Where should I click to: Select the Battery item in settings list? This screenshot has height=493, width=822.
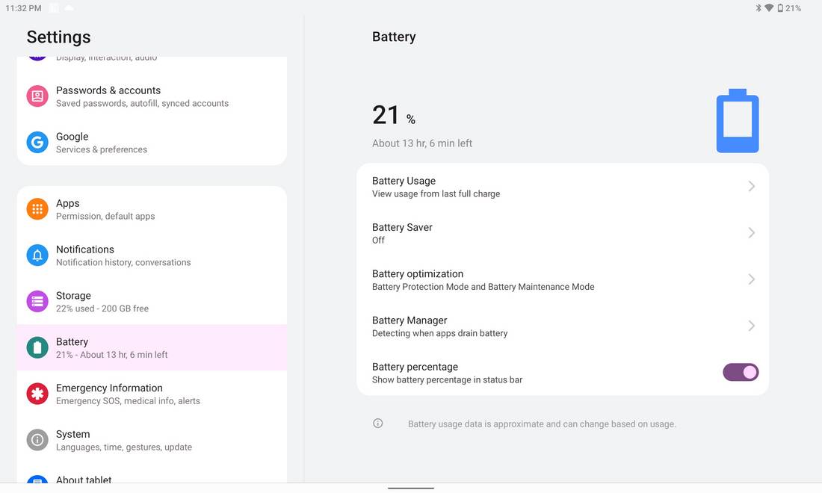[x=152, y=348]
